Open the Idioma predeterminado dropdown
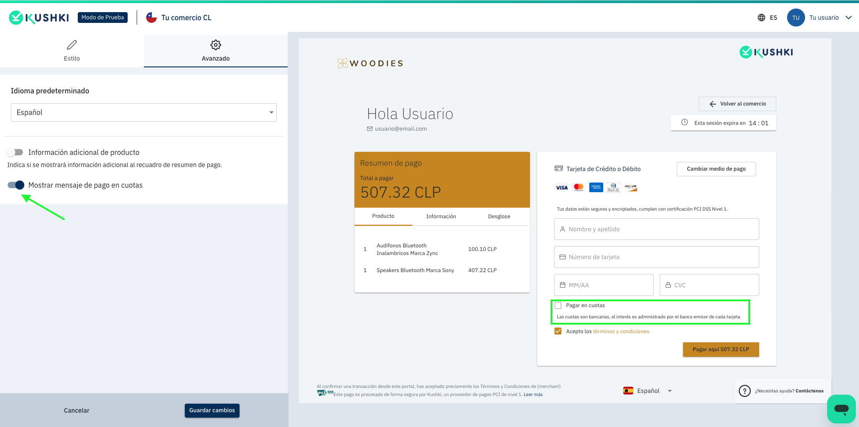Screen dimensions: 859x427 [144, 112]
